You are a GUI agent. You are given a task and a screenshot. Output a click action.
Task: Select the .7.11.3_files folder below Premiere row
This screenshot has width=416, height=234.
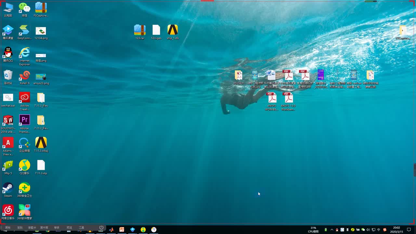click(41, 122)
